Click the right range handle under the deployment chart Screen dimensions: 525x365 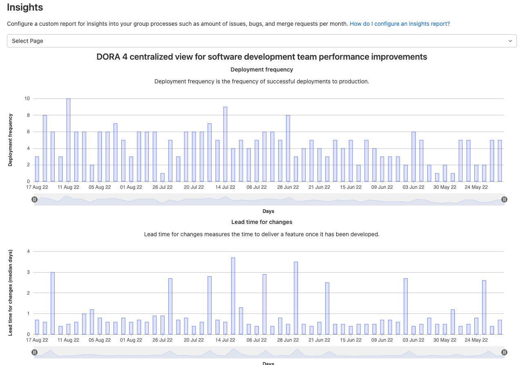click(504, 199)
